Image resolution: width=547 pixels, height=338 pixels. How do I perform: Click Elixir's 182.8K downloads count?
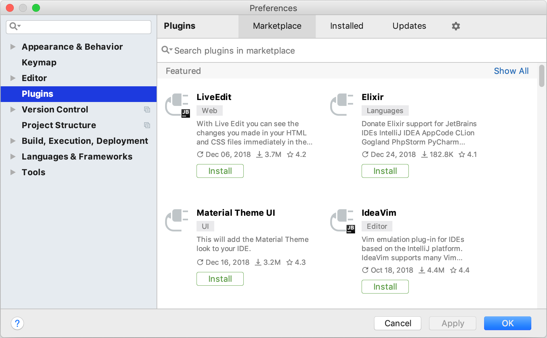coord(437,154)
